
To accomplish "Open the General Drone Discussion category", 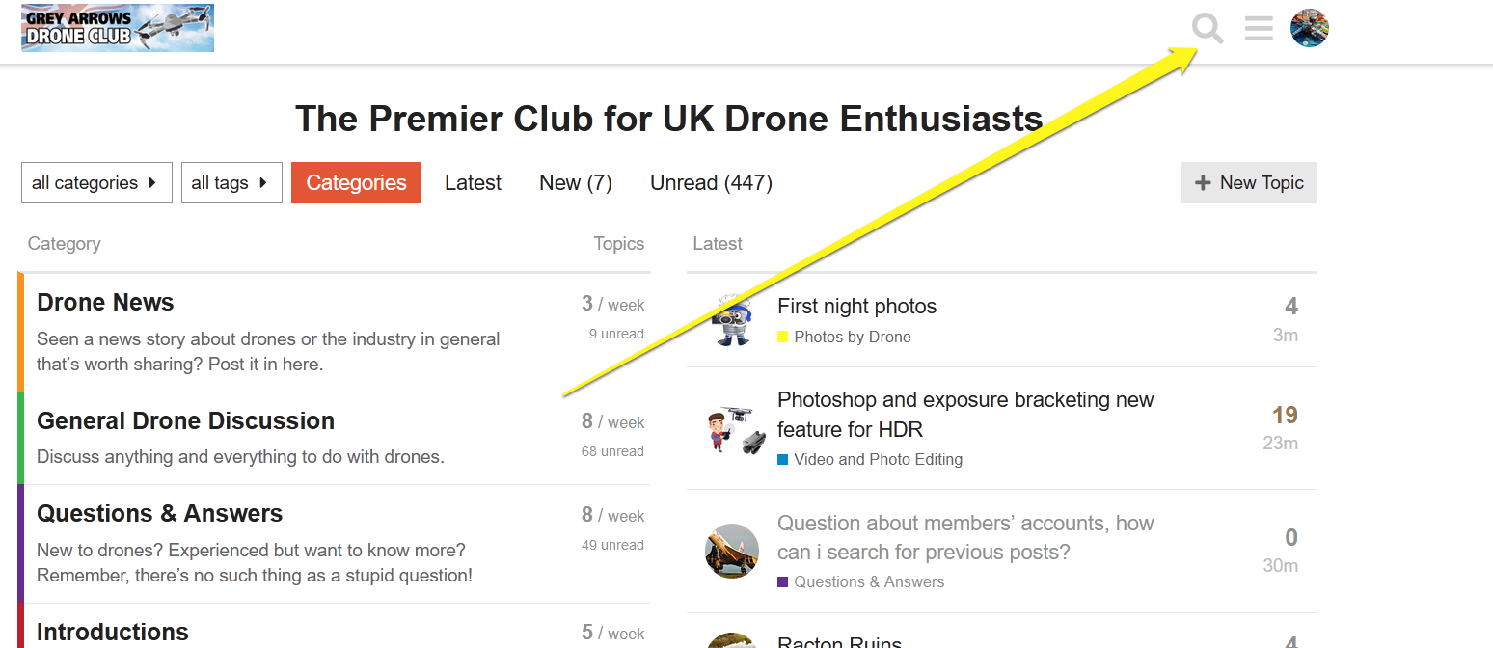I will click(185, 421).
